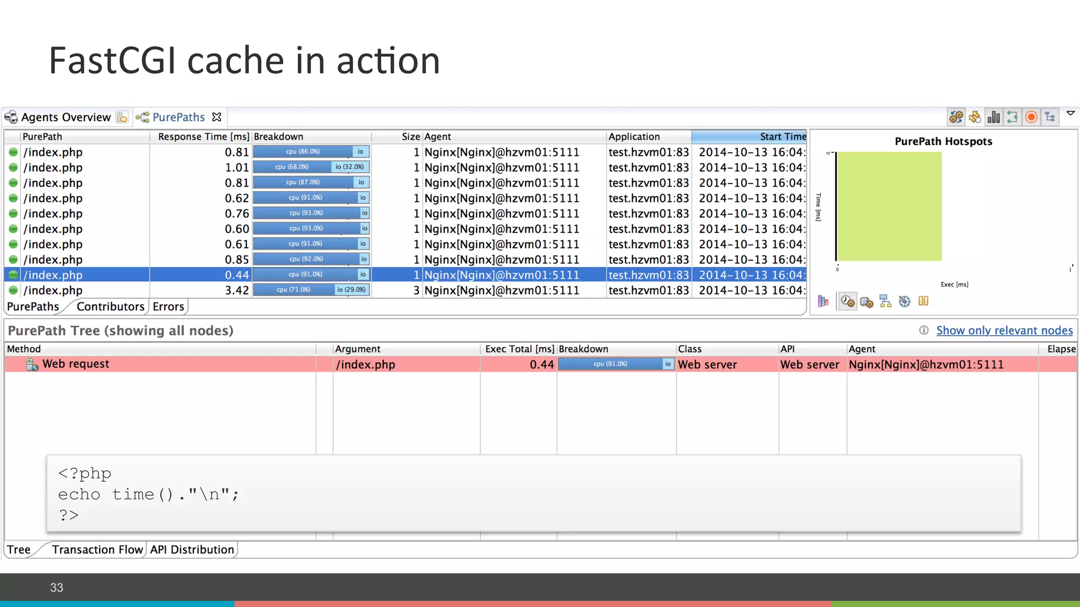
Task: Click the cpu (68.0%) breakdown bar
Action: (292, 167)
